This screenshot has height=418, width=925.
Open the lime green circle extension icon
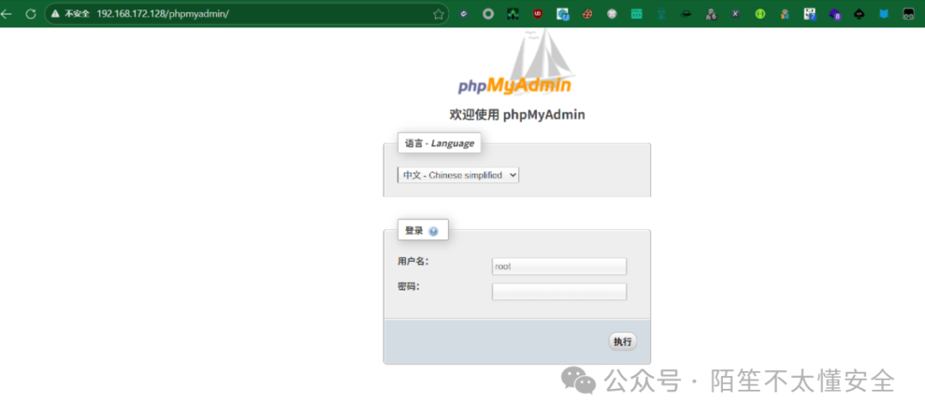coord(760,15)
